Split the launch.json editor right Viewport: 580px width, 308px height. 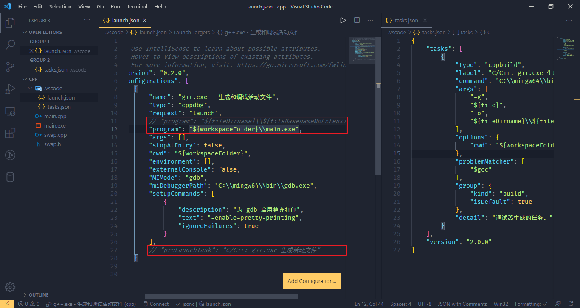pos(357,20)
